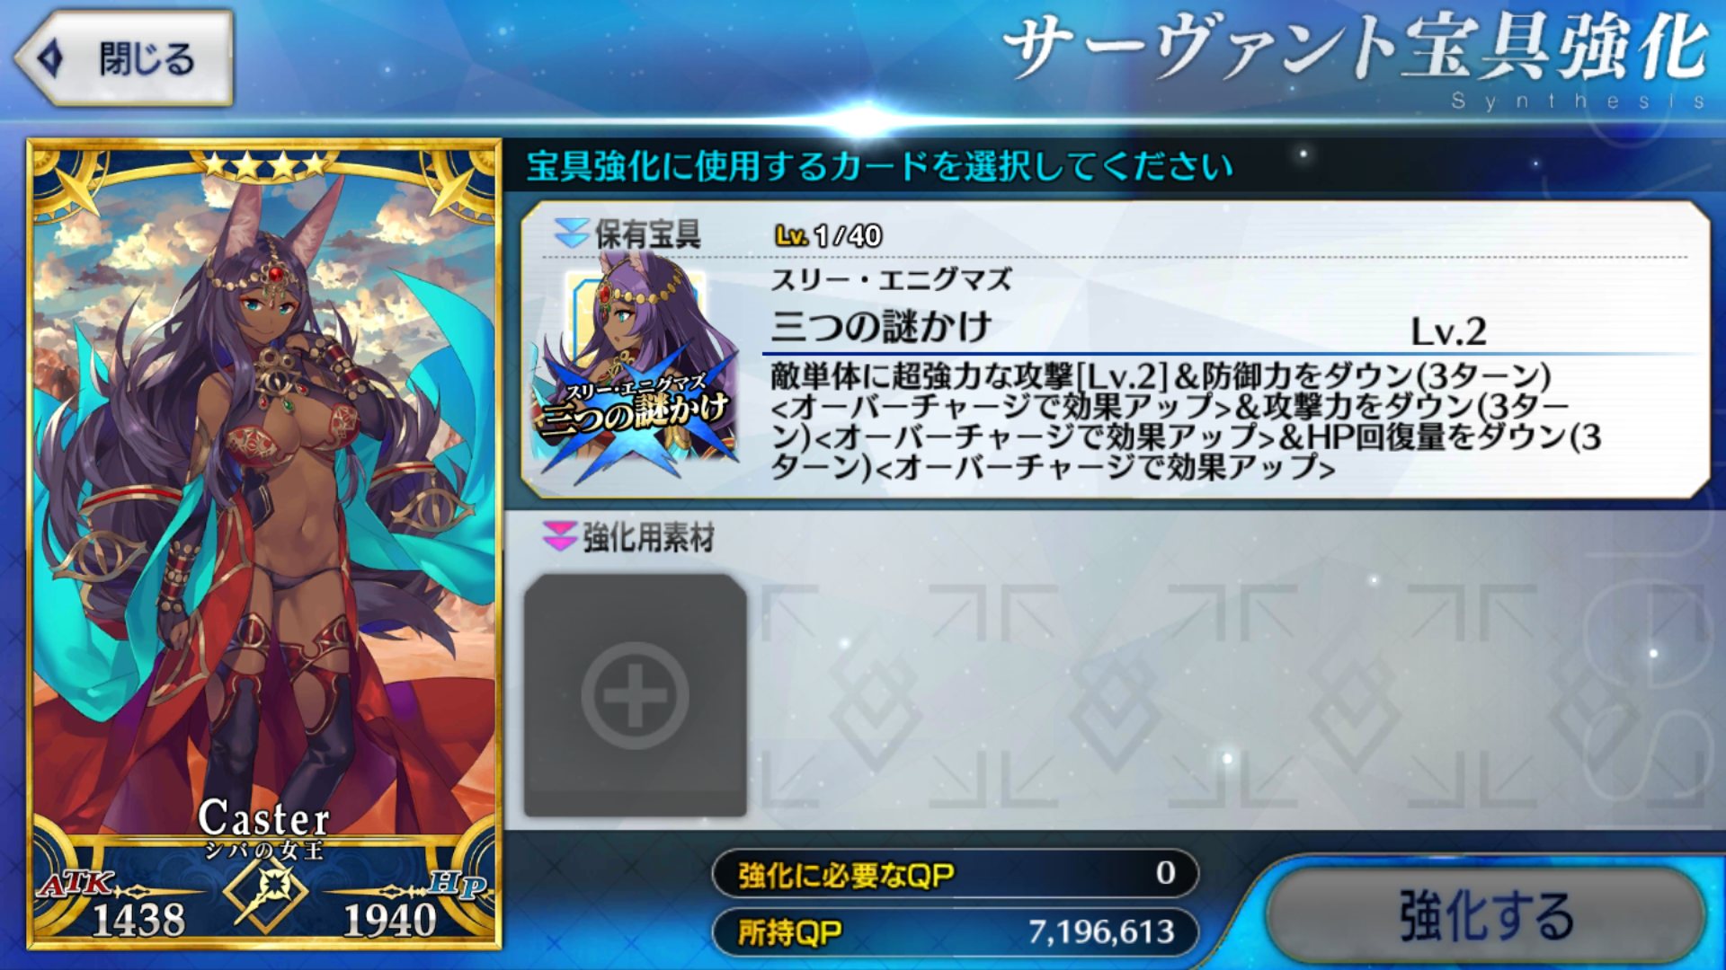1726x970 pixels.
Task: Tap the Caster servant card portrait
Action: coord(263,544)
